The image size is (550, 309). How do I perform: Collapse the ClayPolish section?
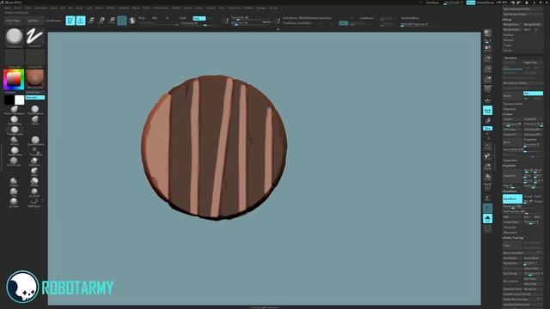pyautogui.click(x=510, y=166)
